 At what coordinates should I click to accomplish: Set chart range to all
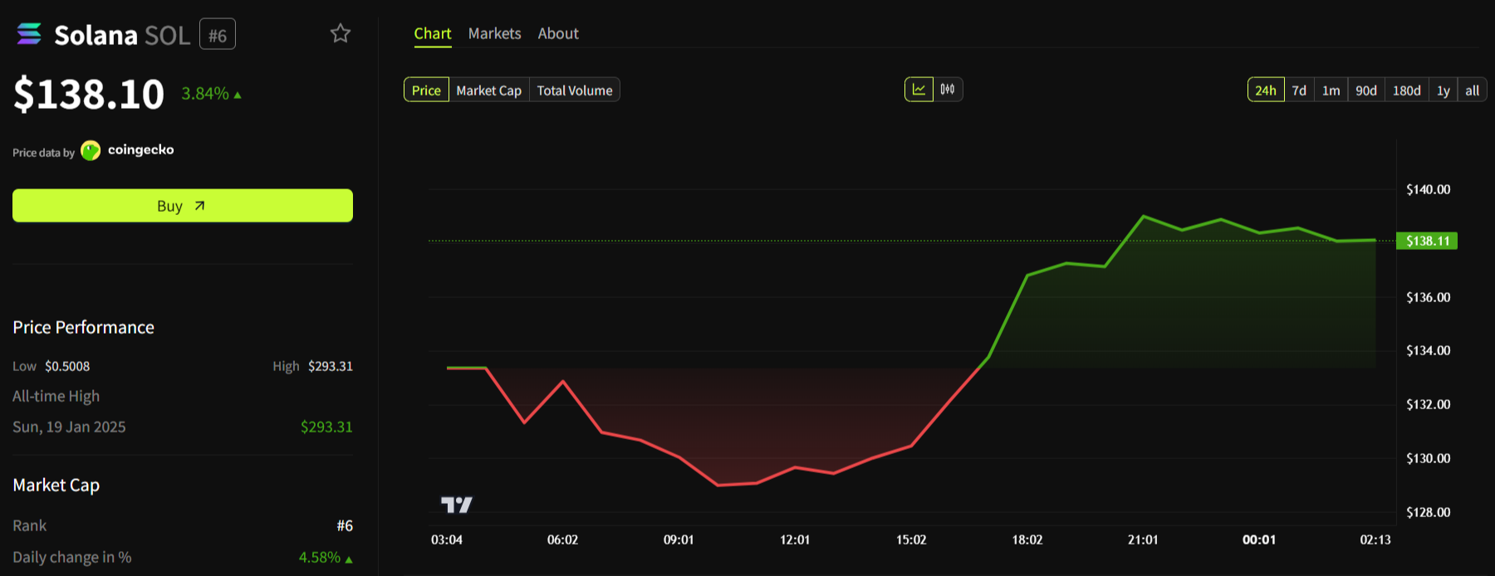1472,90
